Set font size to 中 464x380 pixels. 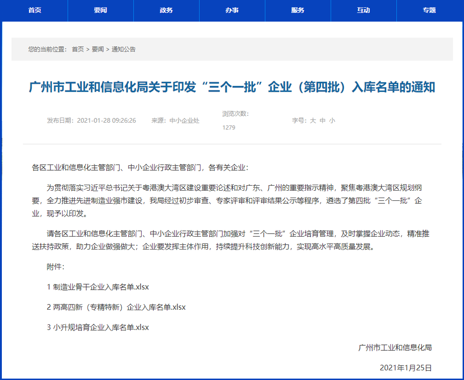point(323,120)
